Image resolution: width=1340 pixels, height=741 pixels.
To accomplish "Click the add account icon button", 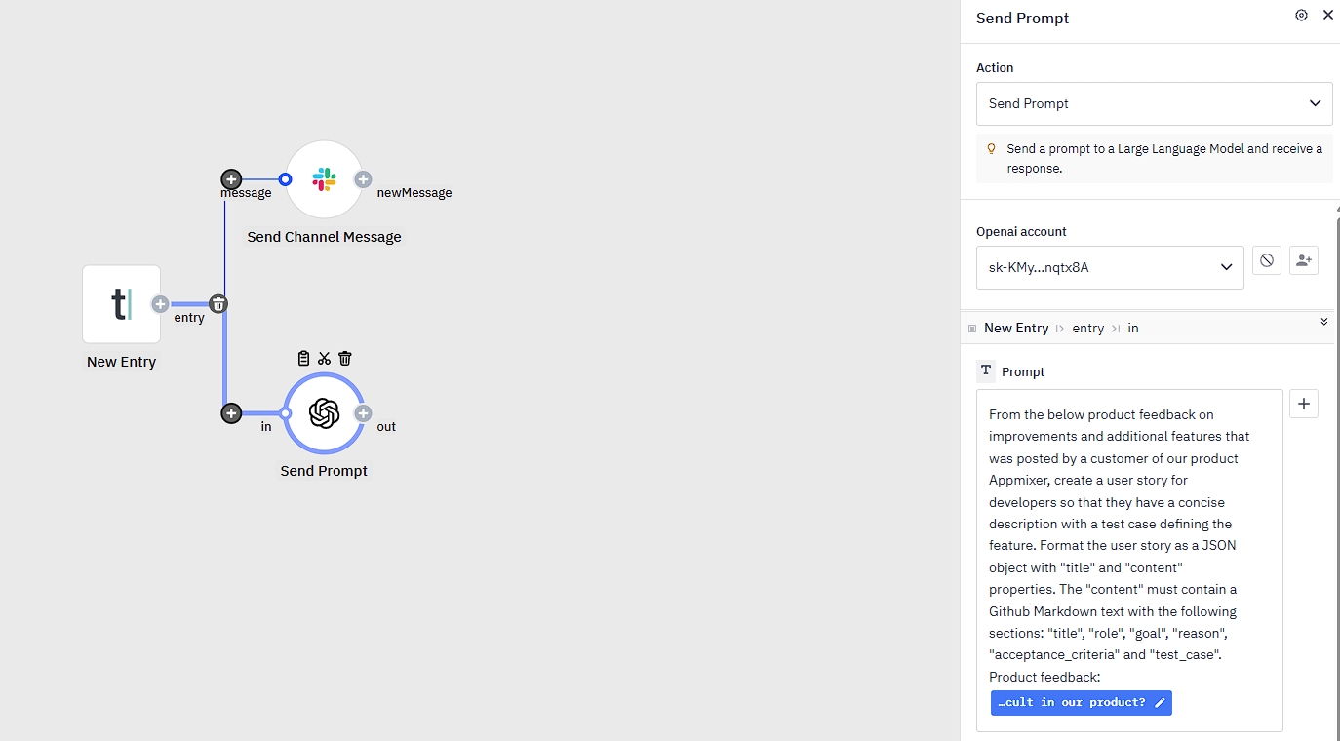I will pyautogui.click(x=1303, y=260).
